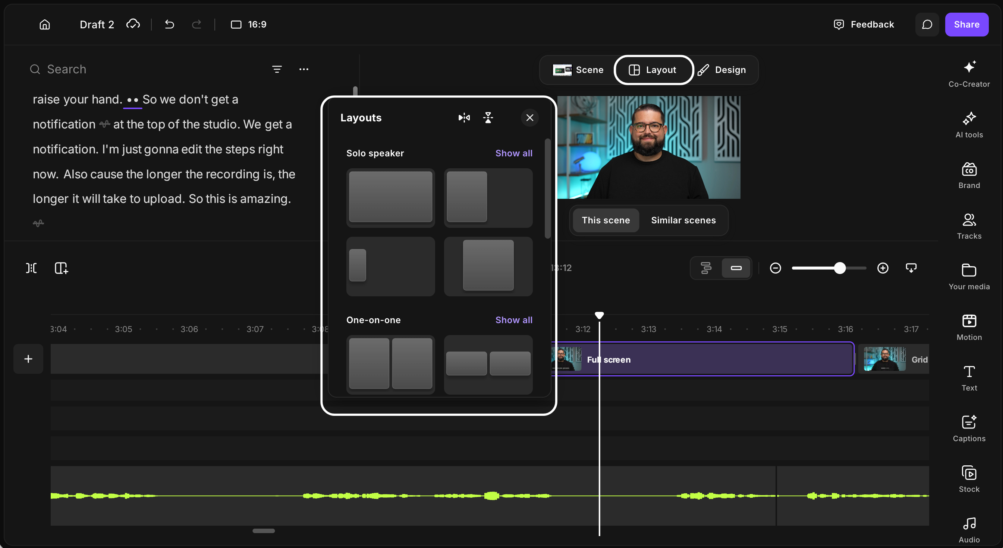The image size is (1003, 548).
Task: Select the This scene toggle
Action: (606, 220)
